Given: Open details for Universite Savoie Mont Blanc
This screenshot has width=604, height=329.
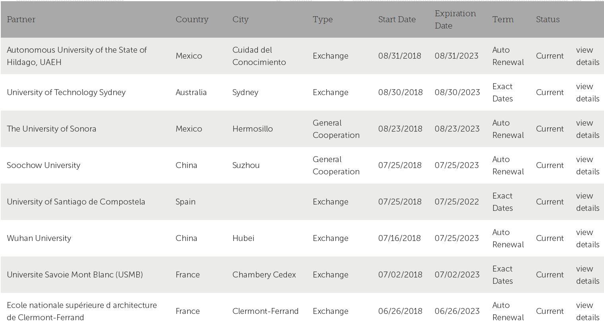Looking at the screenshot, I should click(x=587, y=275).
